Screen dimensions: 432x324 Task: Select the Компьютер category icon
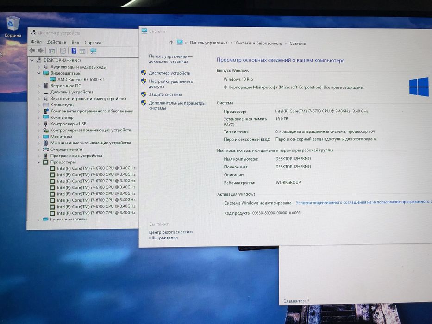[x=46, y=118]
